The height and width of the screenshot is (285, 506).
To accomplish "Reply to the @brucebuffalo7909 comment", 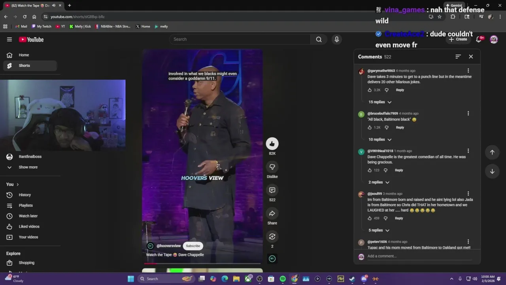I will pos(400,127).
